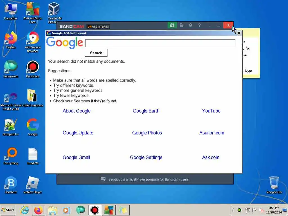The image size is (288, 216).
Task: Click the Bandicam compact-mode dash button
Action: [210, 26]
